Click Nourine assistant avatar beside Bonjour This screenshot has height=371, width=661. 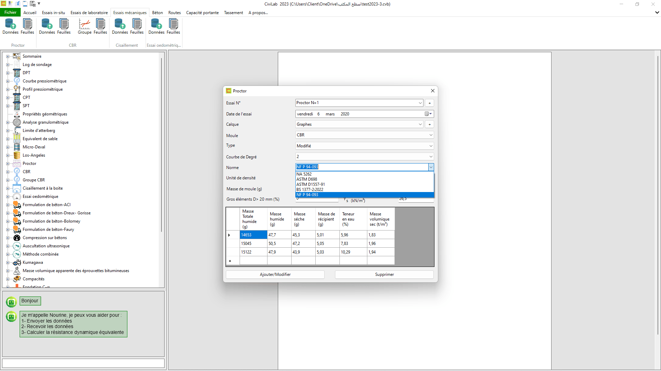click(x=11, y=302)
